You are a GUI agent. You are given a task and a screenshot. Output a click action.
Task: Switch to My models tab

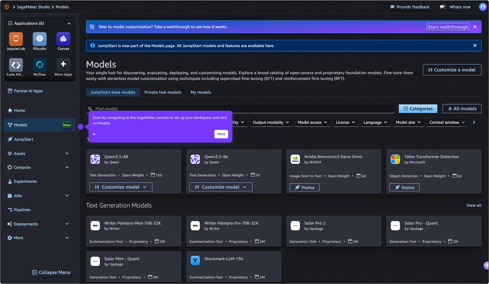pos(201,92)
